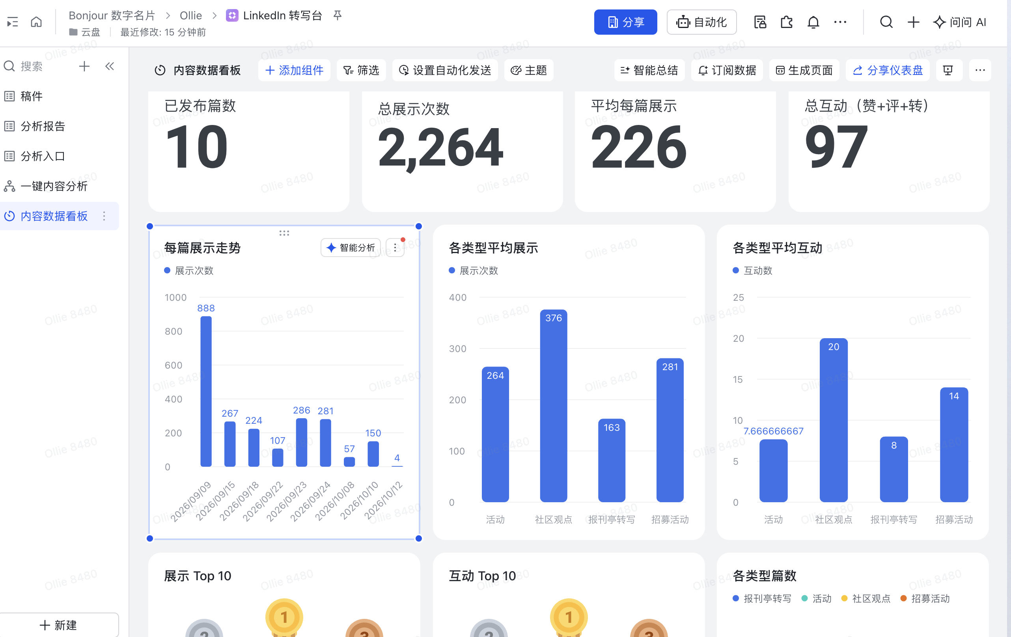Open the 筛选 filter
This screenshot has width=1011, height=637.
coord(361,70)
